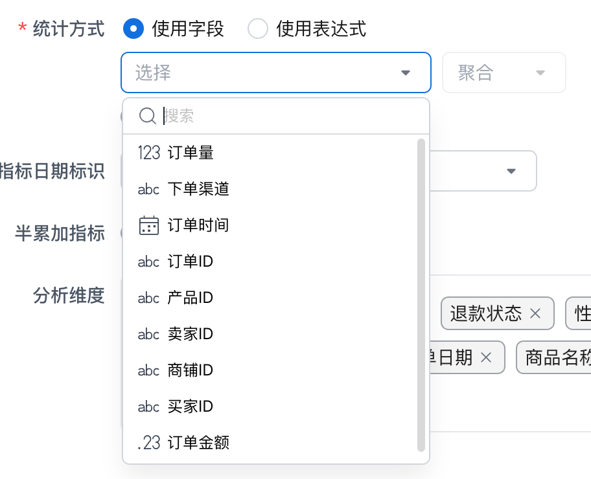Choose 产品ID from the field list
The height and width of the screenshot is (479, 591).
(191, 298)
